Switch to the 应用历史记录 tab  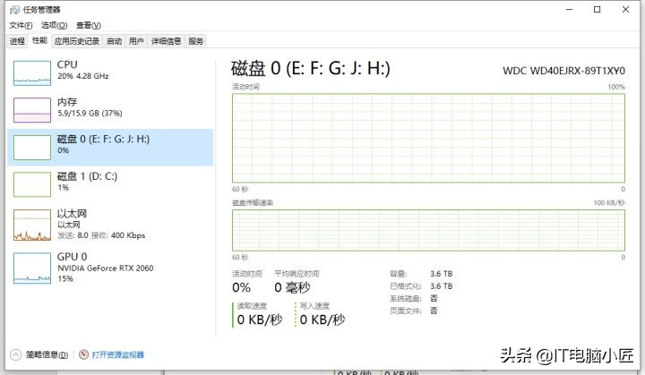pyautogui.click(x=77, y=41)
